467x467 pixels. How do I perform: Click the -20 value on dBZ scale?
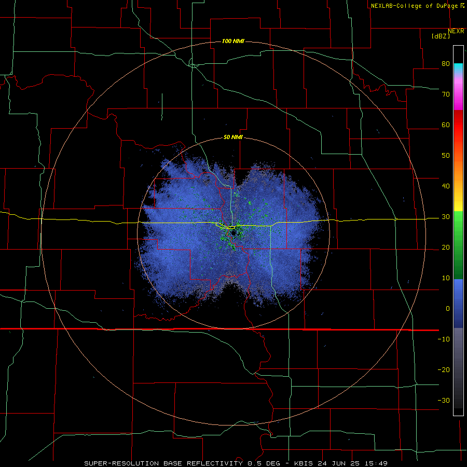click(444, 370)
